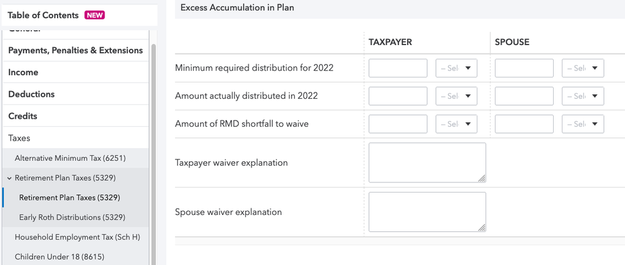Navigate to the Credits section
Screen dimensions: 625x265
click(23, 116)
